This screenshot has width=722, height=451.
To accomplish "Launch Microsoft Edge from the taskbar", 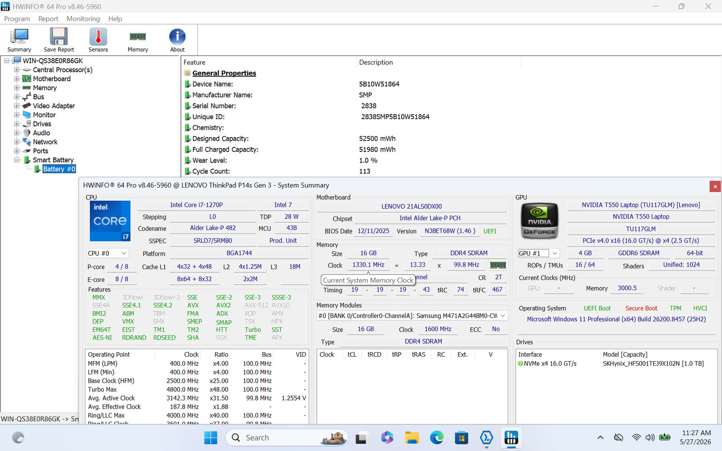I will click(x=436, y=437).
